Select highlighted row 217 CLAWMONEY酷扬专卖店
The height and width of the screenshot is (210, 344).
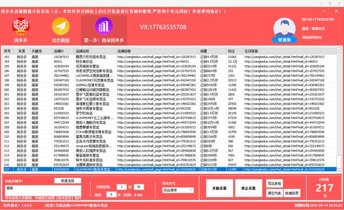169,169
